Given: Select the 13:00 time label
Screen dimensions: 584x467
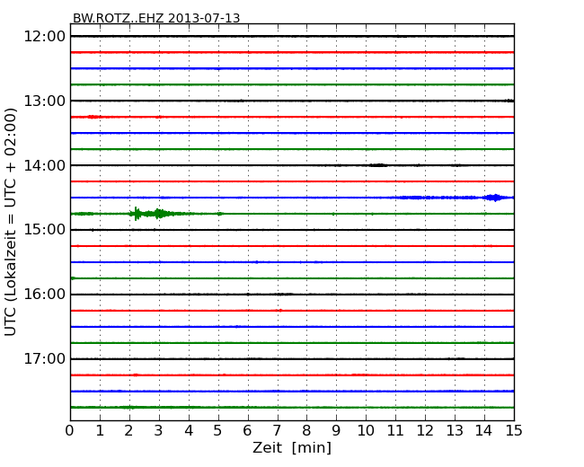Looking at the screenshot, I should coord(45,101).
